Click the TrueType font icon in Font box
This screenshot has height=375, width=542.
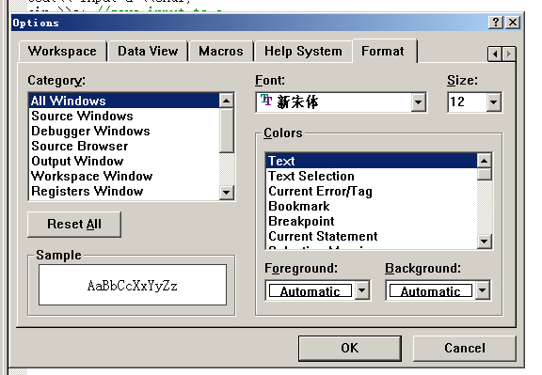266,101
